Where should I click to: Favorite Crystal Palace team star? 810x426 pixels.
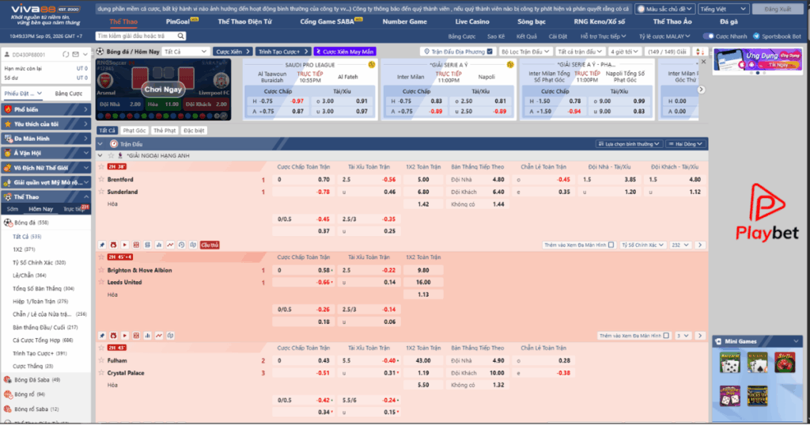(102, 373)
